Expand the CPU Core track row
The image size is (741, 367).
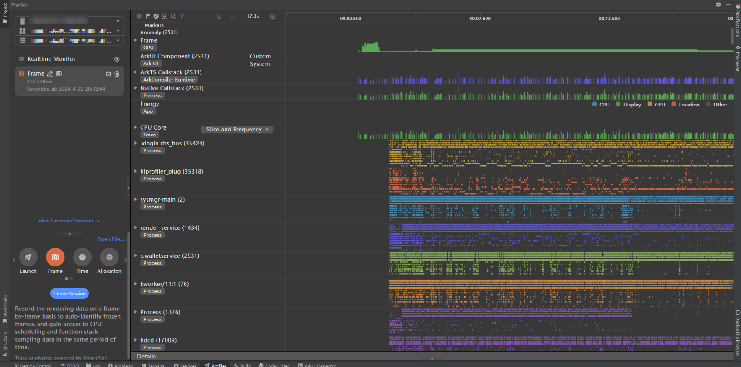tap(135, 127)
